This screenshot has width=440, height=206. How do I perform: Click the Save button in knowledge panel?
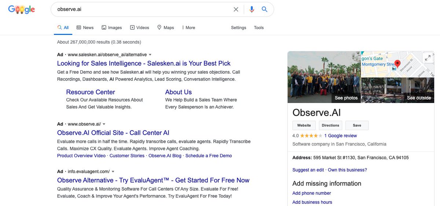357,125
